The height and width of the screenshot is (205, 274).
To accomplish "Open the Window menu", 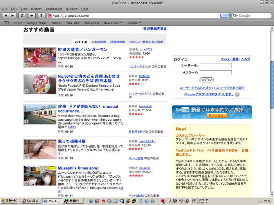I will click(72, 9).
